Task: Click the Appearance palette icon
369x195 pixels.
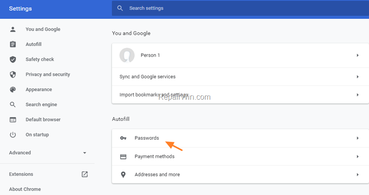Action: 13,90
